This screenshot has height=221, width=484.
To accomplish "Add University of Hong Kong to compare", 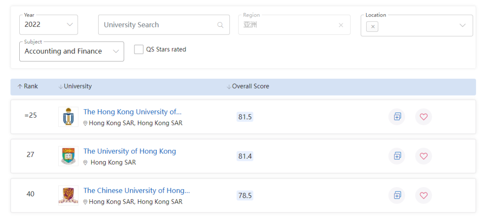I will point(397,156).
